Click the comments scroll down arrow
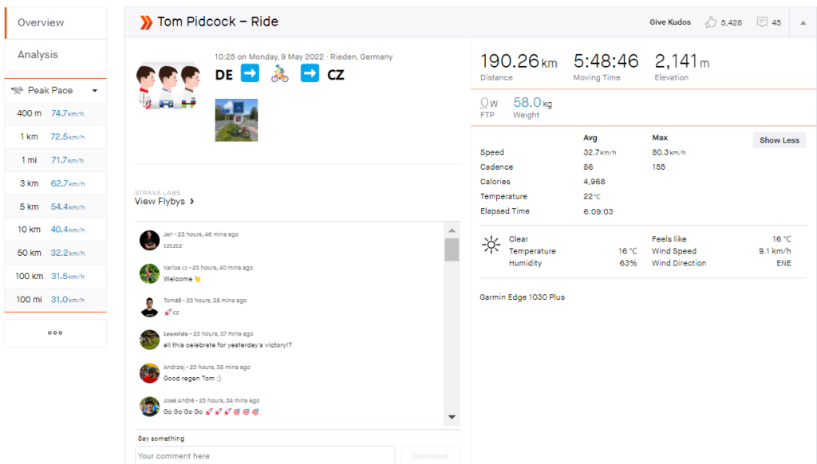 [x=452, y=417]
